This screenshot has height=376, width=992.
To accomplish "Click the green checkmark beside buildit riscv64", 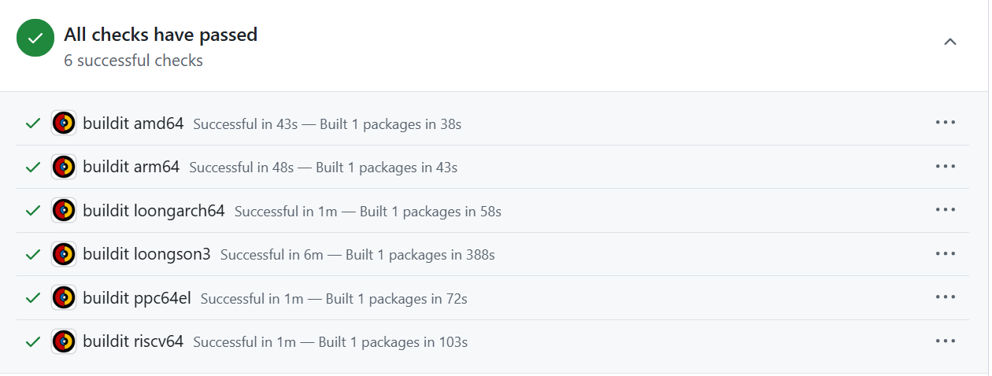I will [x=33, y=342].
